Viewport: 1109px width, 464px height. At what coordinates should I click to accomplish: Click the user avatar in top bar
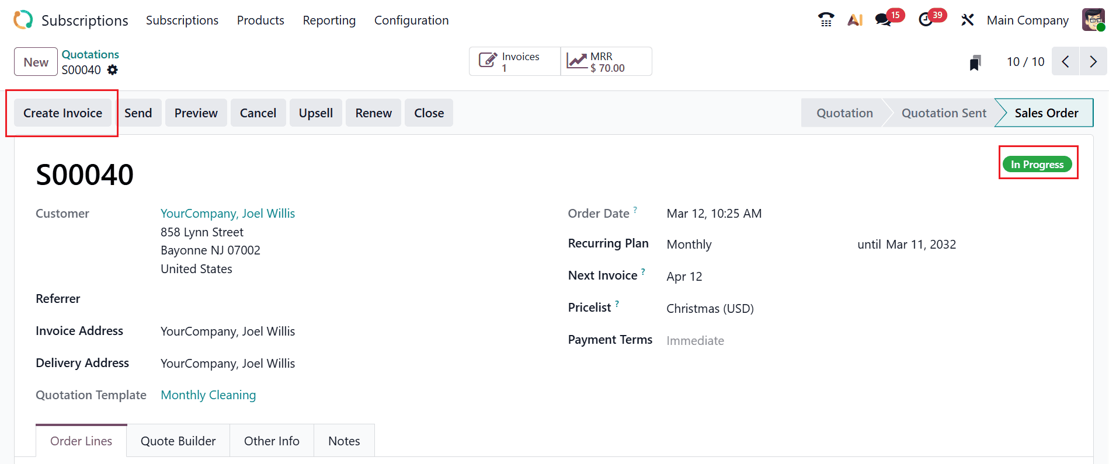pyautogui.click(x=1093, y=20)
